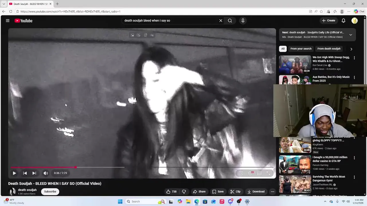Like the video with 738 likes
Screen dimensions: 367x206
click(171, 192)
